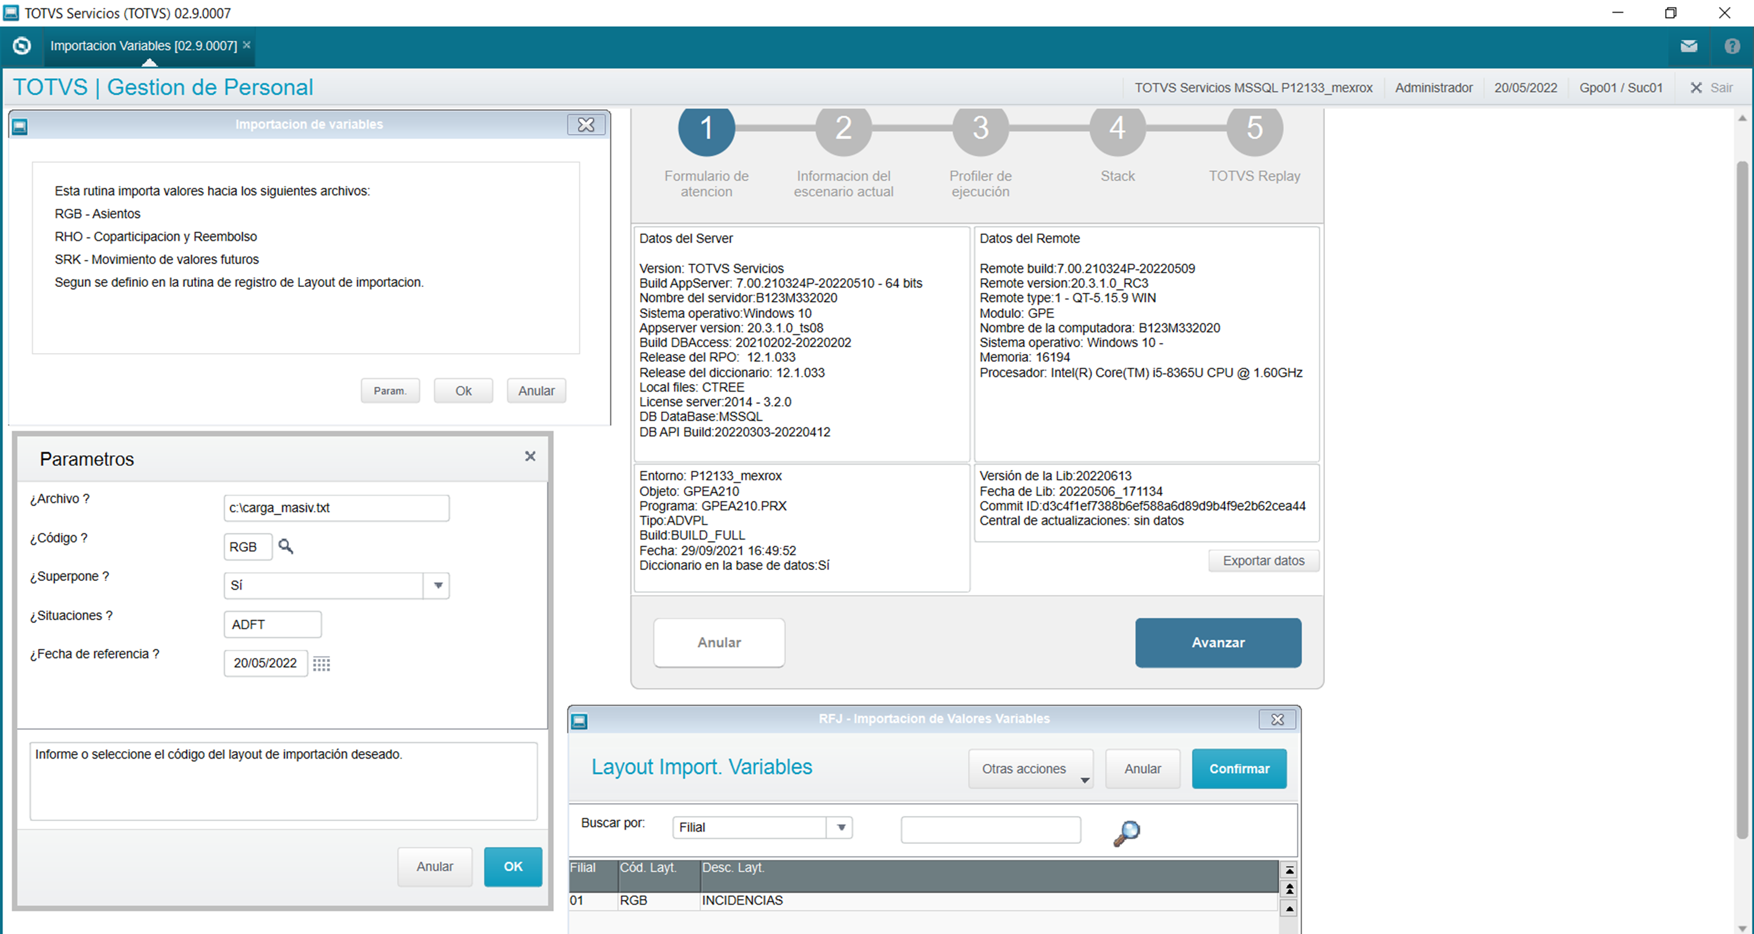1754x934 pixels.
Task: Click the page-up double arrow in layout grid
Action: 1289,889
